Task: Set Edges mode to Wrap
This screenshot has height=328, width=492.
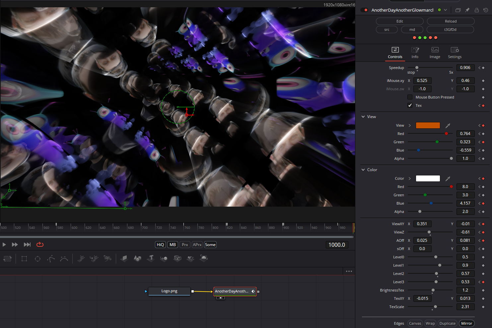Action: (x=430, y=323)
